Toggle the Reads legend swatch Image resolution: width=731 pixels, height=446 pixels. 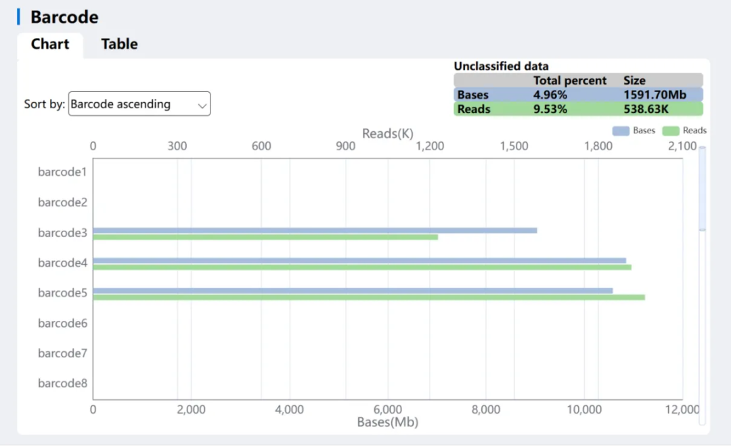click(x=670, y=131)
